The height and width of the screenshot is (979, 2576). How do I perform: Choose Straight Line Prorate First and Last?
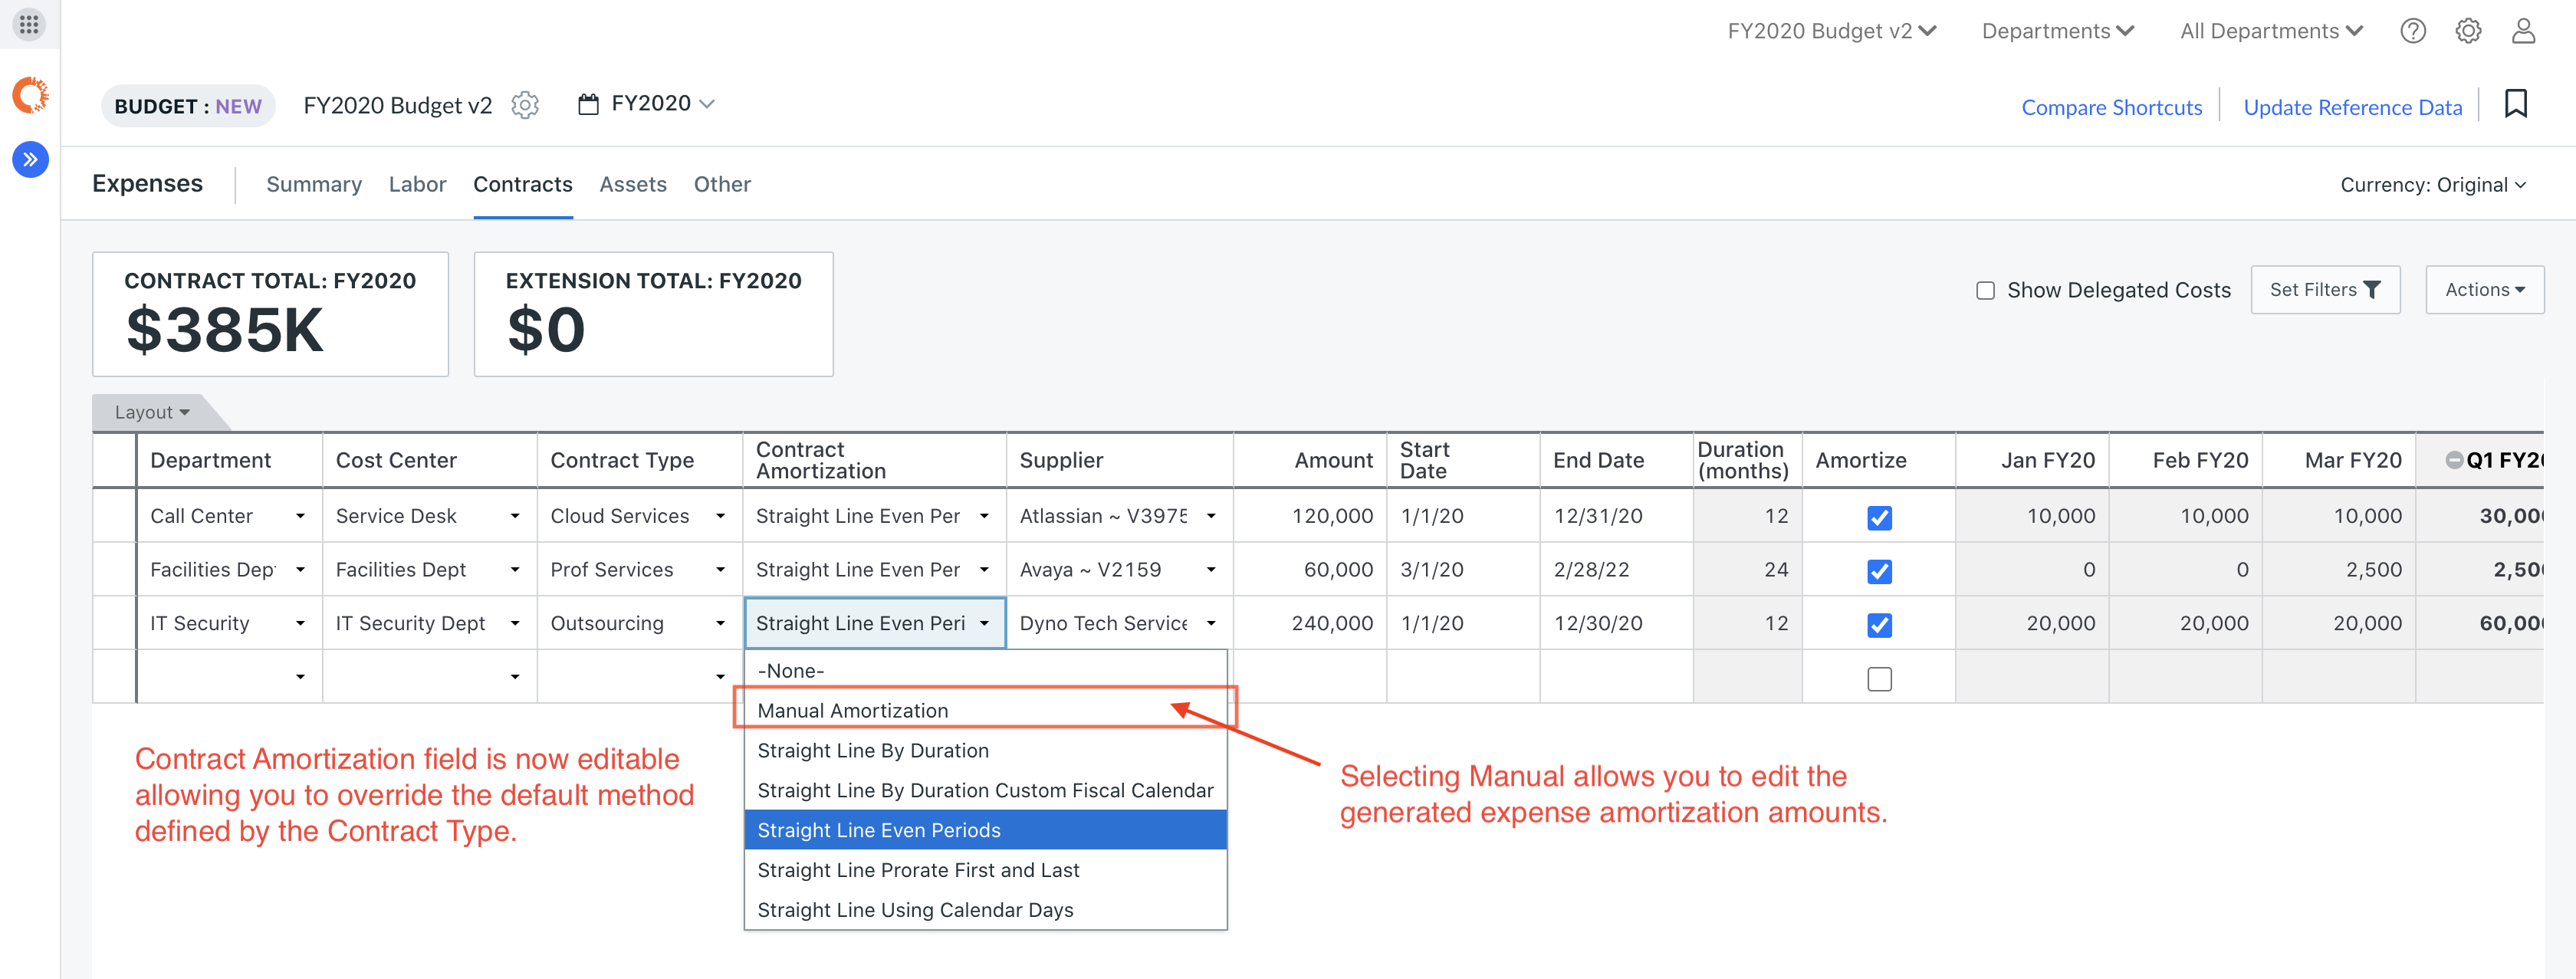pyautogui.click(x=985, y=870)
